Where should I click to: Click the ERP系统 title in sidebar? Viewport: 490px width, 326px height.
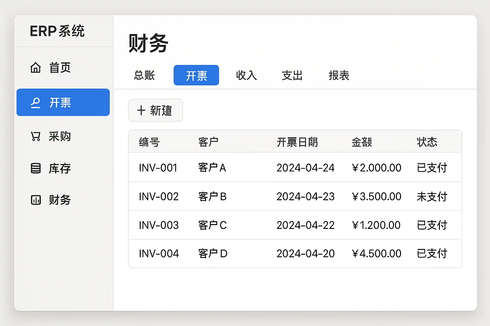57,31
